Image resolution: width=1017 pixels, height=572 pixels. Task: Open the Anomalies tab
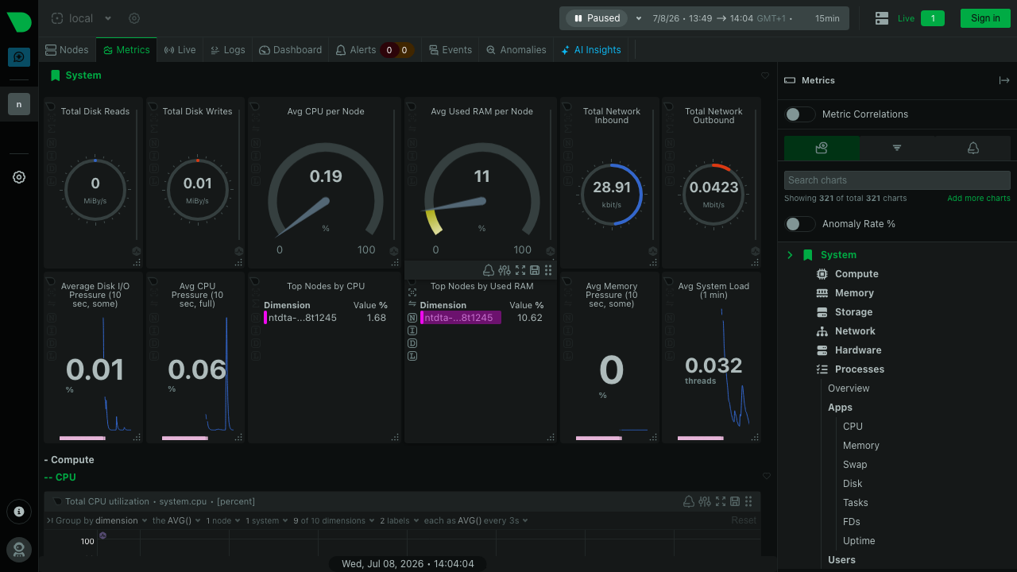point(516,49)
